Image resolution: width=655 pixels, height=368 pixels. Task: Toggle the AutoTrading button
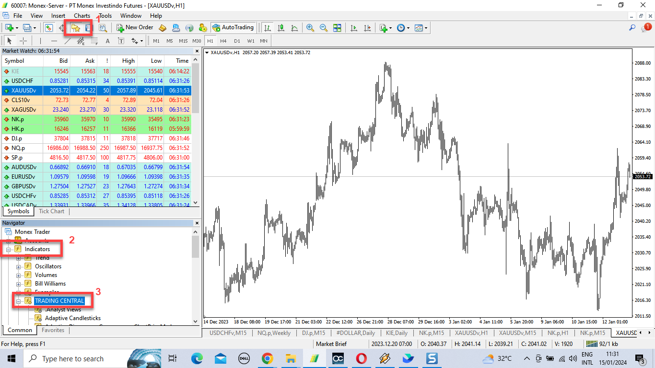[x=233, y=28]
